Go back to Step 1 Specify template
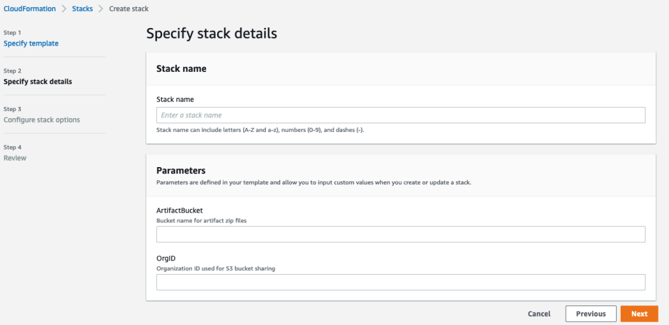669x325 pixels. pyautogui.click(x=31, y=44)
